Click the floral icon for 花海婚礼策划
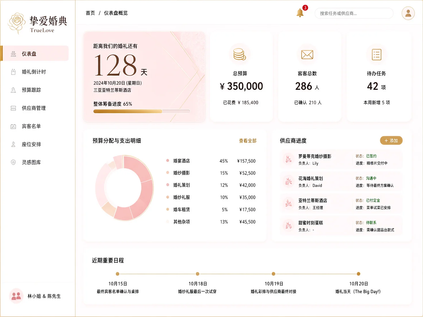This screenshot has height=317, width=423. point(288,181)
